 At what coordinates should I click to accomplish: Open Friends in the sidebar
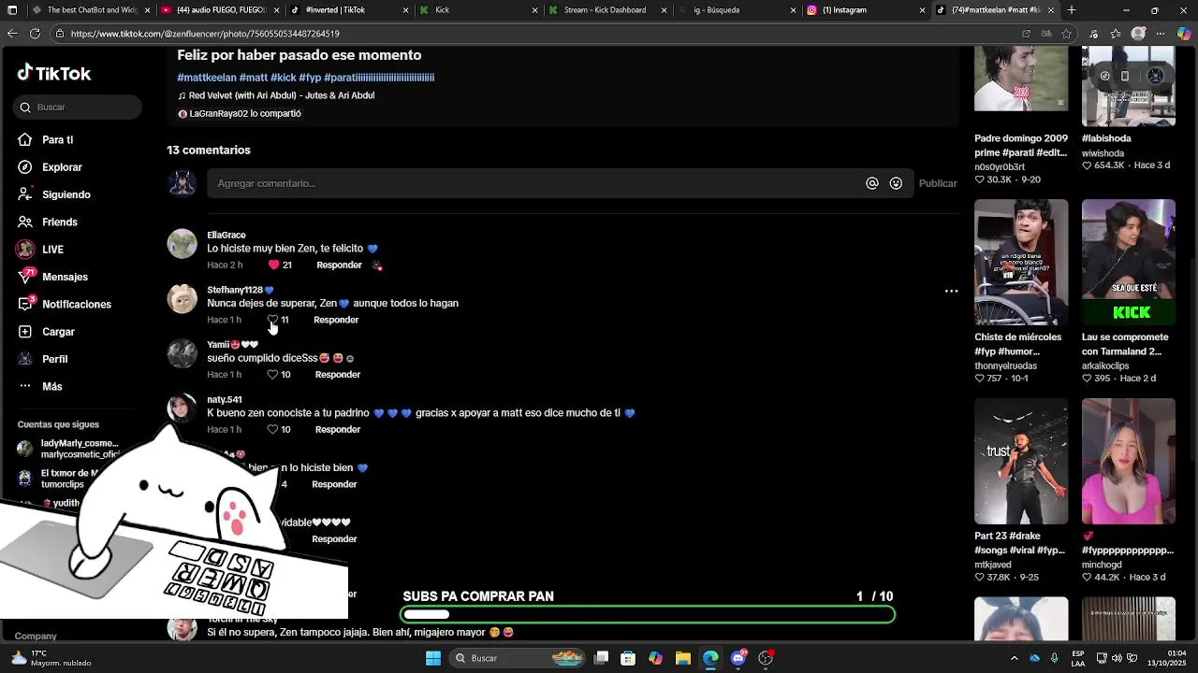click(59, 222)
